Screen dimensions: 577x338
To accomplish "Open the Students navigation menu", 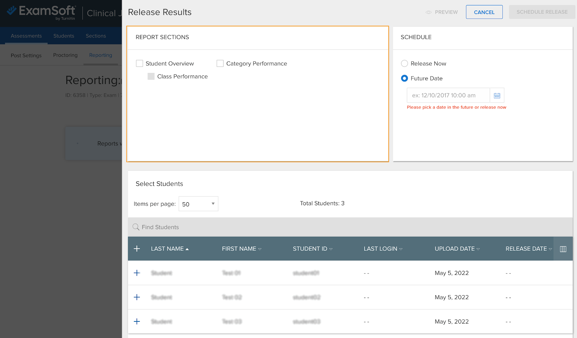I will coord(63,36).
